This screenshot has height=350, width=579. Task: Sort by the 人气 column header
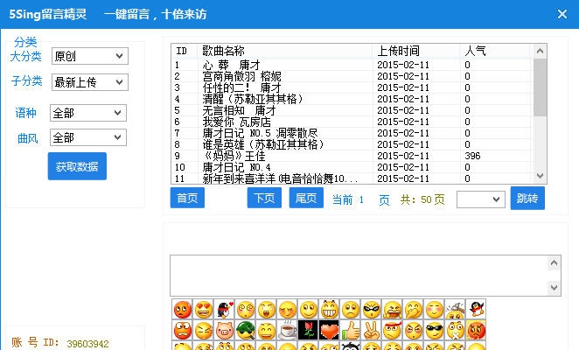(x=495, y=51)
